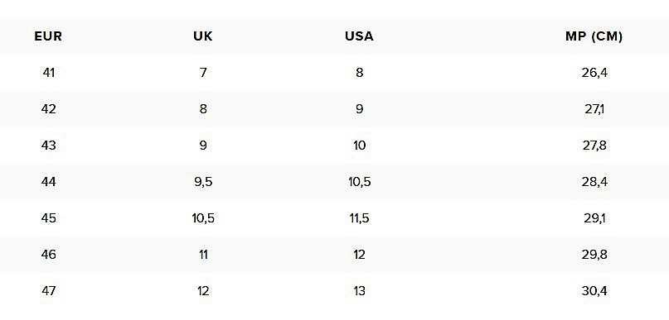Click the 28,4 cm measurement
This screenshot has height=320, width=669.
pos(594,182)
